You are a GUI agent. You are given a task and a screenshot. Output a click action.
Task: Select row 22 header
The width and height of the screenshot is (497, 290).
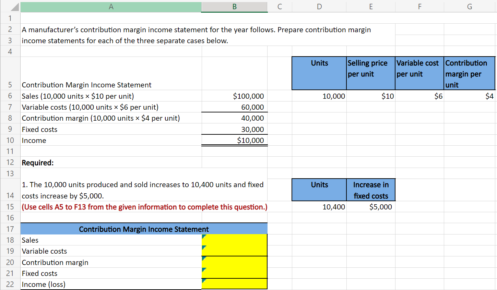(10, 284)
